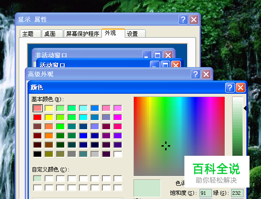Pick the light silver gray basic swatch
261x199 pixels.
tap(94, 154)
